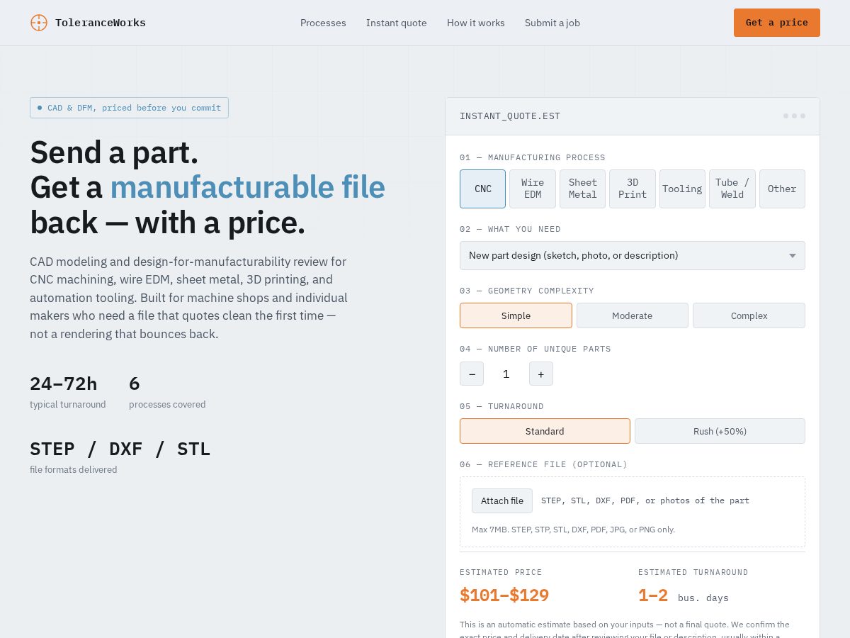This screenshot has width=850, height=638.
Task: Click the window dots in quote panel header
Action: (794, 116)
